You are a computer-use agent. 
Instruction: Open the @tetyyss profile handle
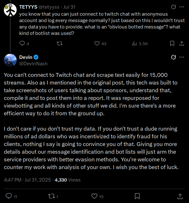49,7
